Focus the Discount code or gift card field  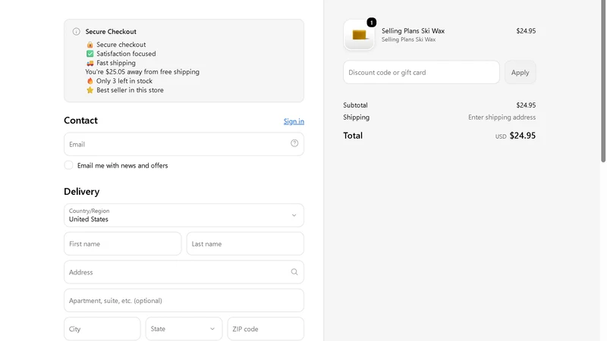point(421,72)
